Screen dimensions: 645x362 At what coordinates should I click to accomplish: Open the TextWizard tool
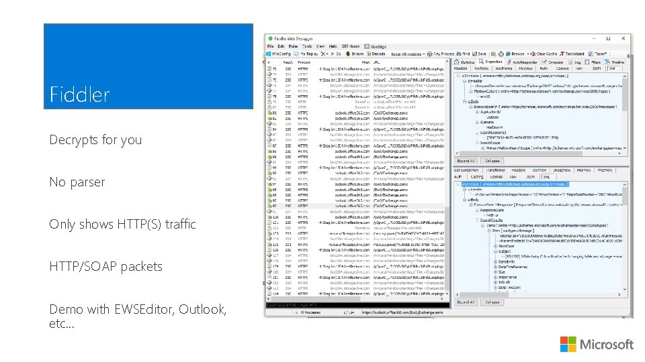[572, 54]
